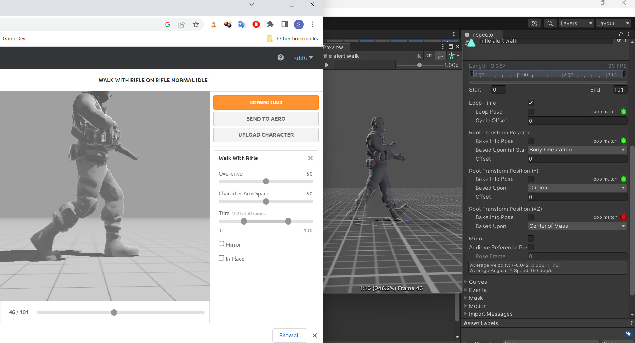The width and height of the screenshot is (635, 343).
Task: Enable the Mirror checkbox in Mixamo
Action: point(221,244)
